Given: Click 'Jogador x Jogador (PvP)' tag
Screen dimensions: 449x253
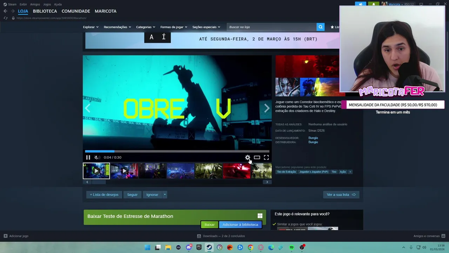Looking at the screenshot, I should [x=314, y=172].
